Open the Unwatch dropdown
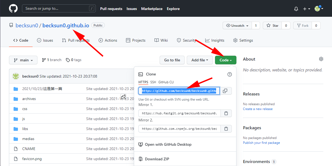 point(237,25)
